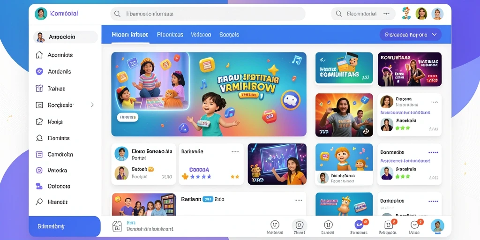Select the highlighted square icon in bottom bar
The image size is (480, 240).
click(299, 225)
